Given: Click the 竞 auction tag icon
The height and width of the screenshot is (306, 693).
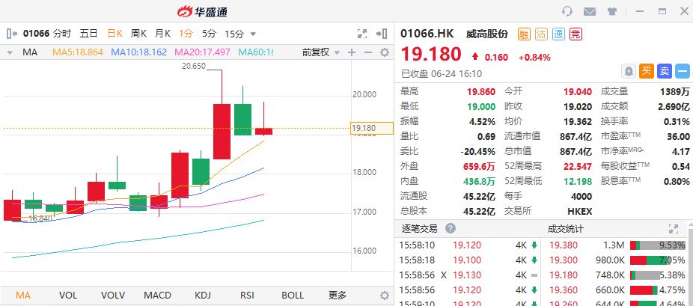Looking at the screenshot, I should pos(576,34).
